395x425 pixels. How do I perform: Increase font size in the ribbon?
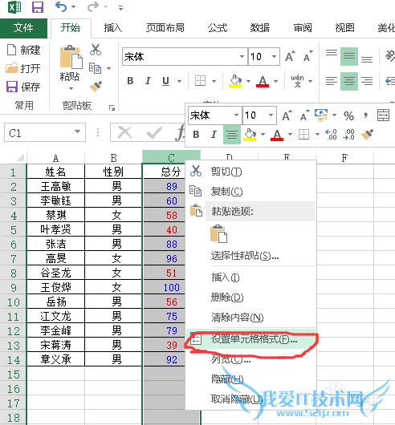click(x=290, y=56)
